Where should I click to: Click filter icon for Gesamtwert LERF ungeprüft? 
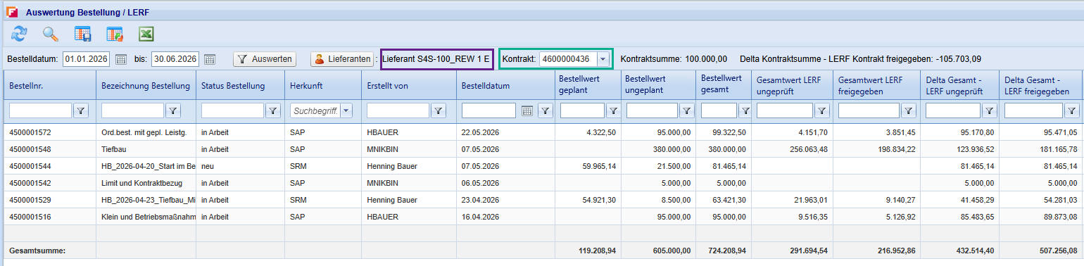coord(821,110)
